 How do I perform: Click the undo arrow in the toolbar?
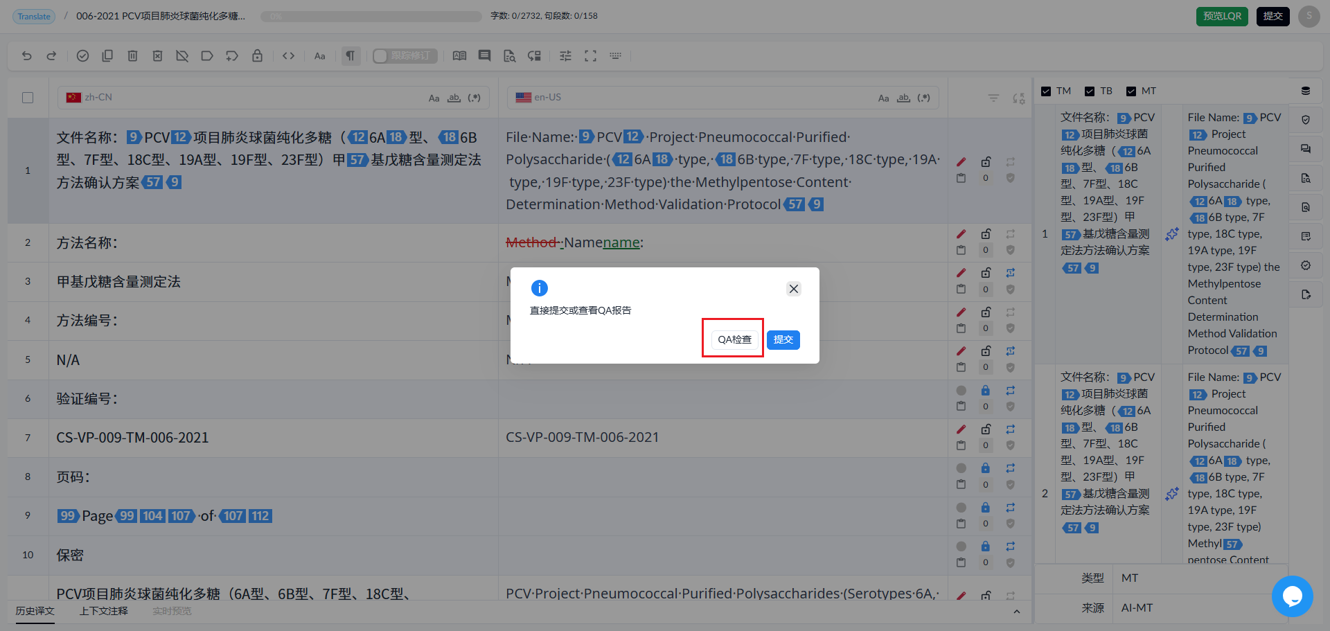click(26, 56)
